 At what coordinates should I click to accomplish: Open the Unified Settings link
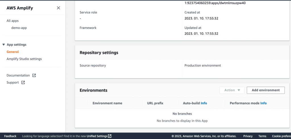(97, 136)
